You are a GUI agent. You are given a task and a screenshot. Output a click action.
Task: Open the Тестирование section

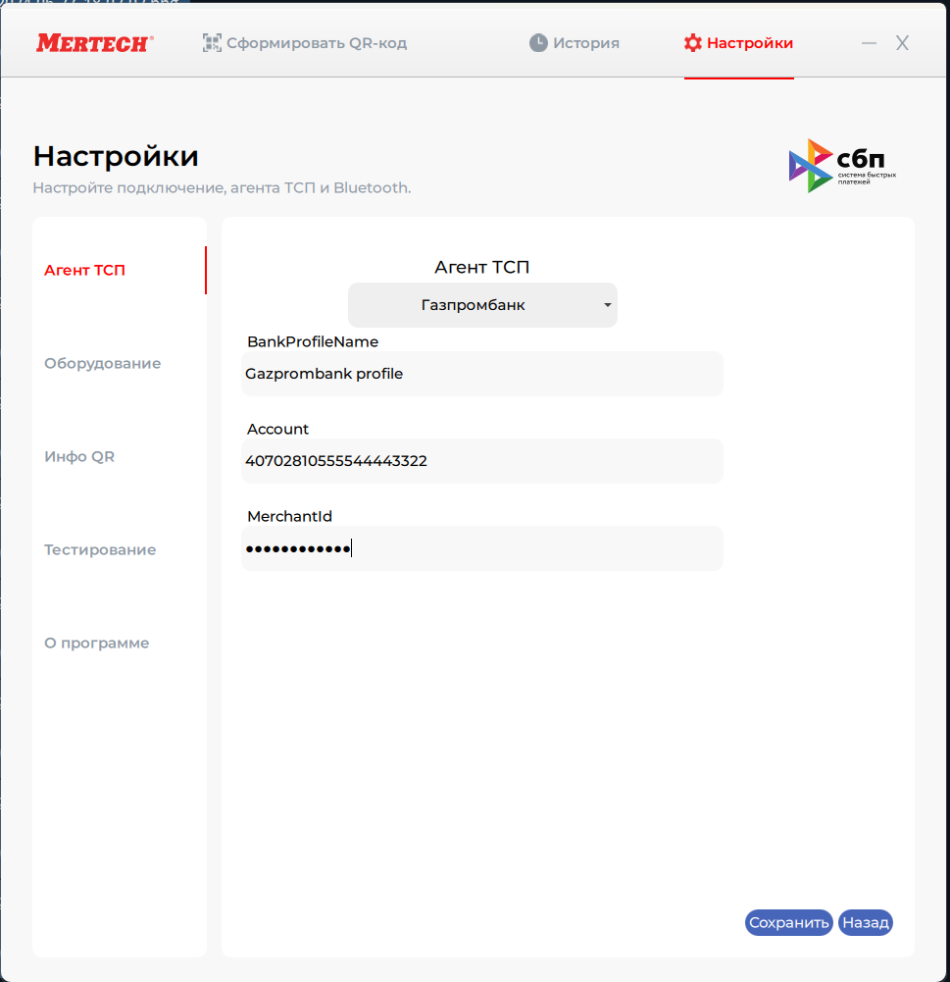[x=100, y=550]
